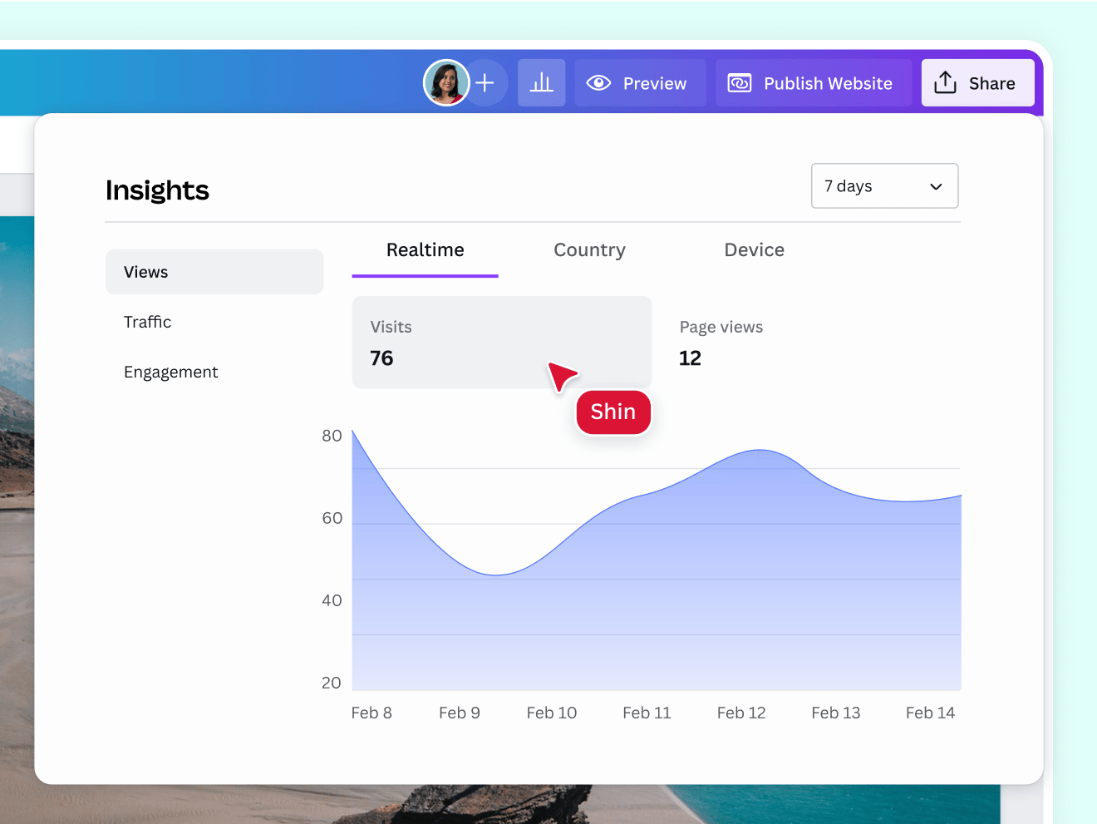Click the Publish Website link icon
This screenshot has height=824, width=1097.
coord(739,83)
